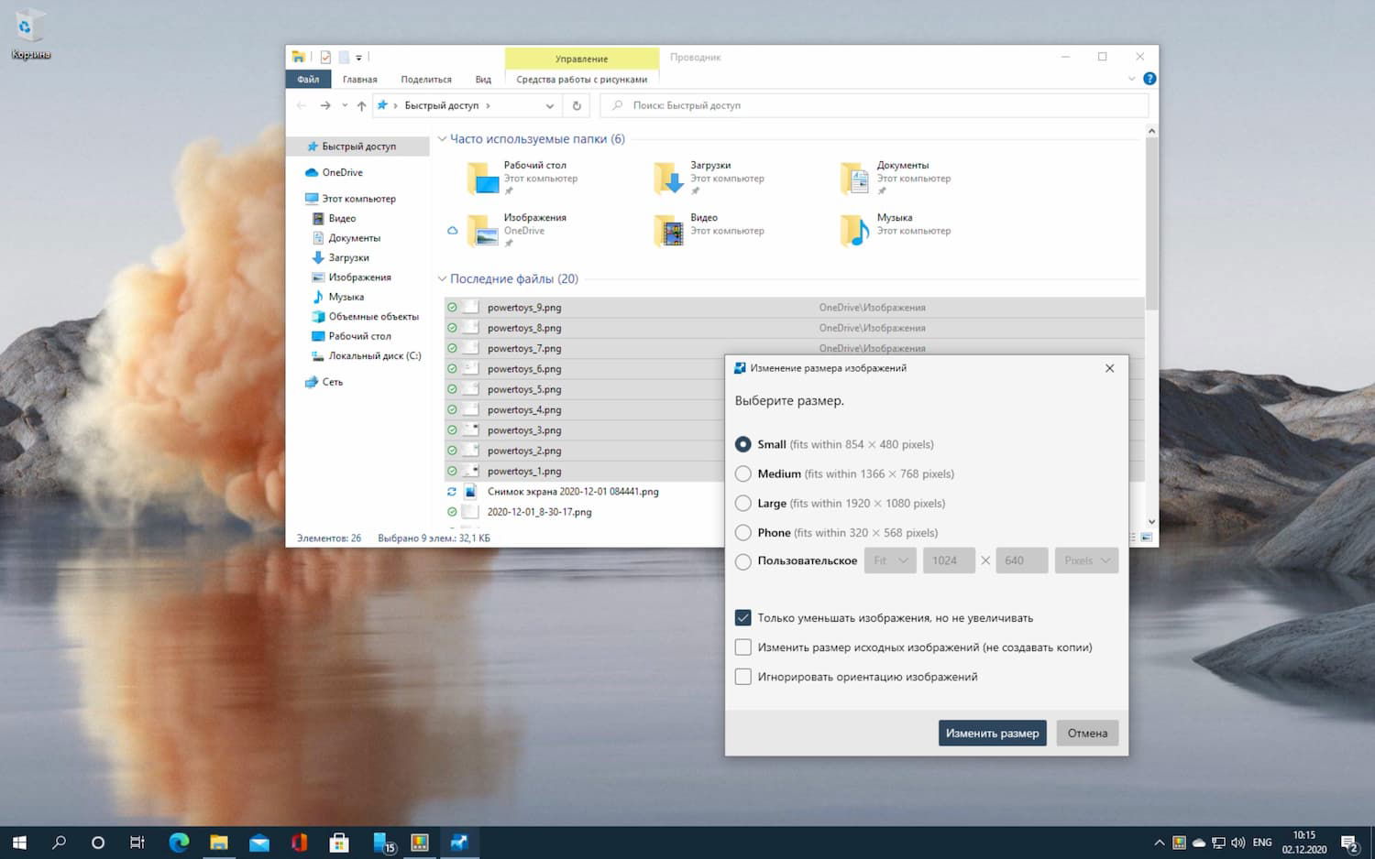Image resolution: width=1375 pixels, height=859 pixels.
Task: Close the image resize dialog
Action: click(1110, 368)
